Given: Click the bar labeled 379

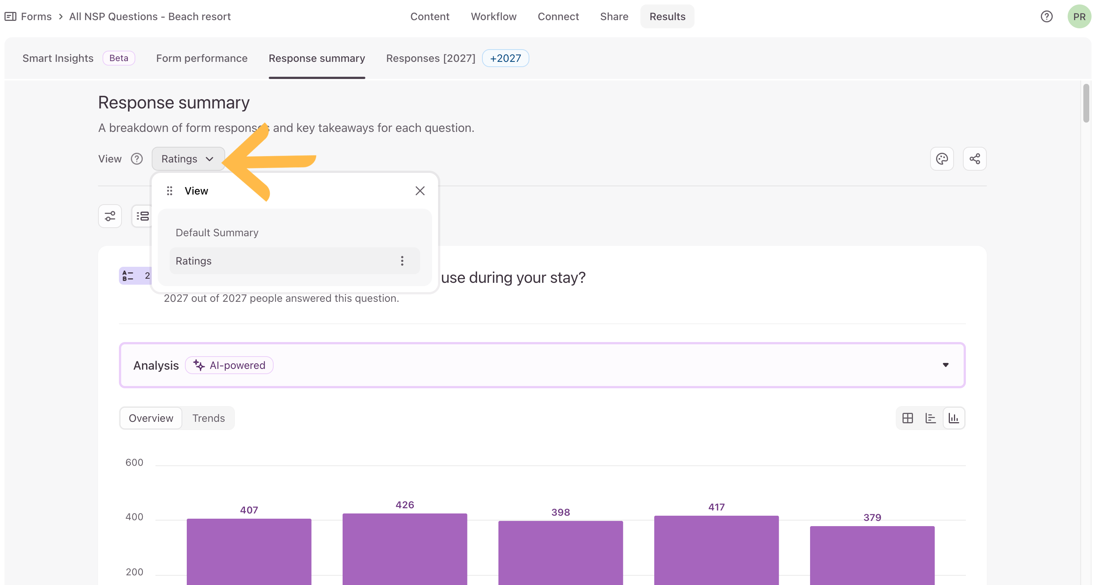Looking at the screenshot, I should [872, 556].
